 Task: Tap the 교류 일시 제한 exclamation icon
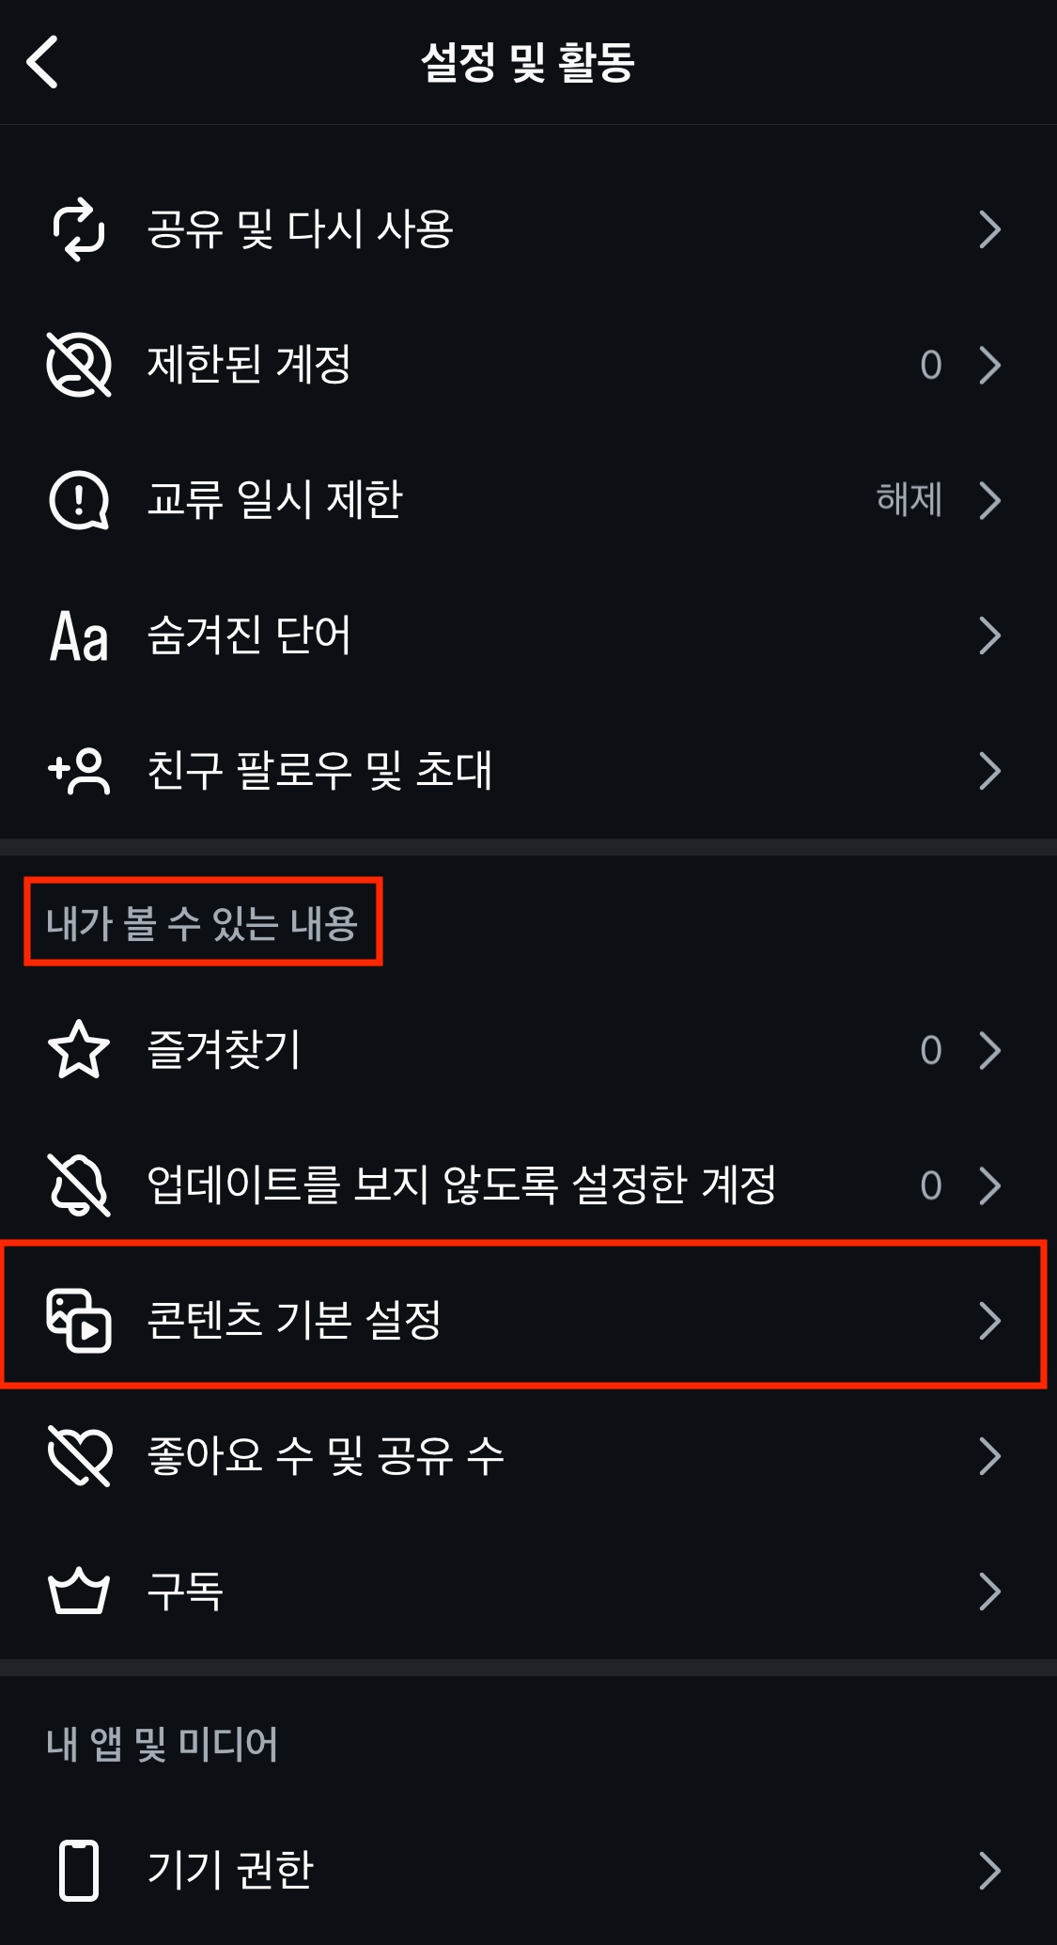80,501
